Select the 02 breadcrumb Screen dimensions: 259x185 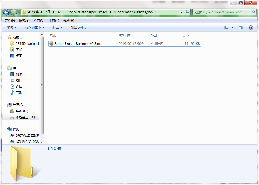click(59, 12)
